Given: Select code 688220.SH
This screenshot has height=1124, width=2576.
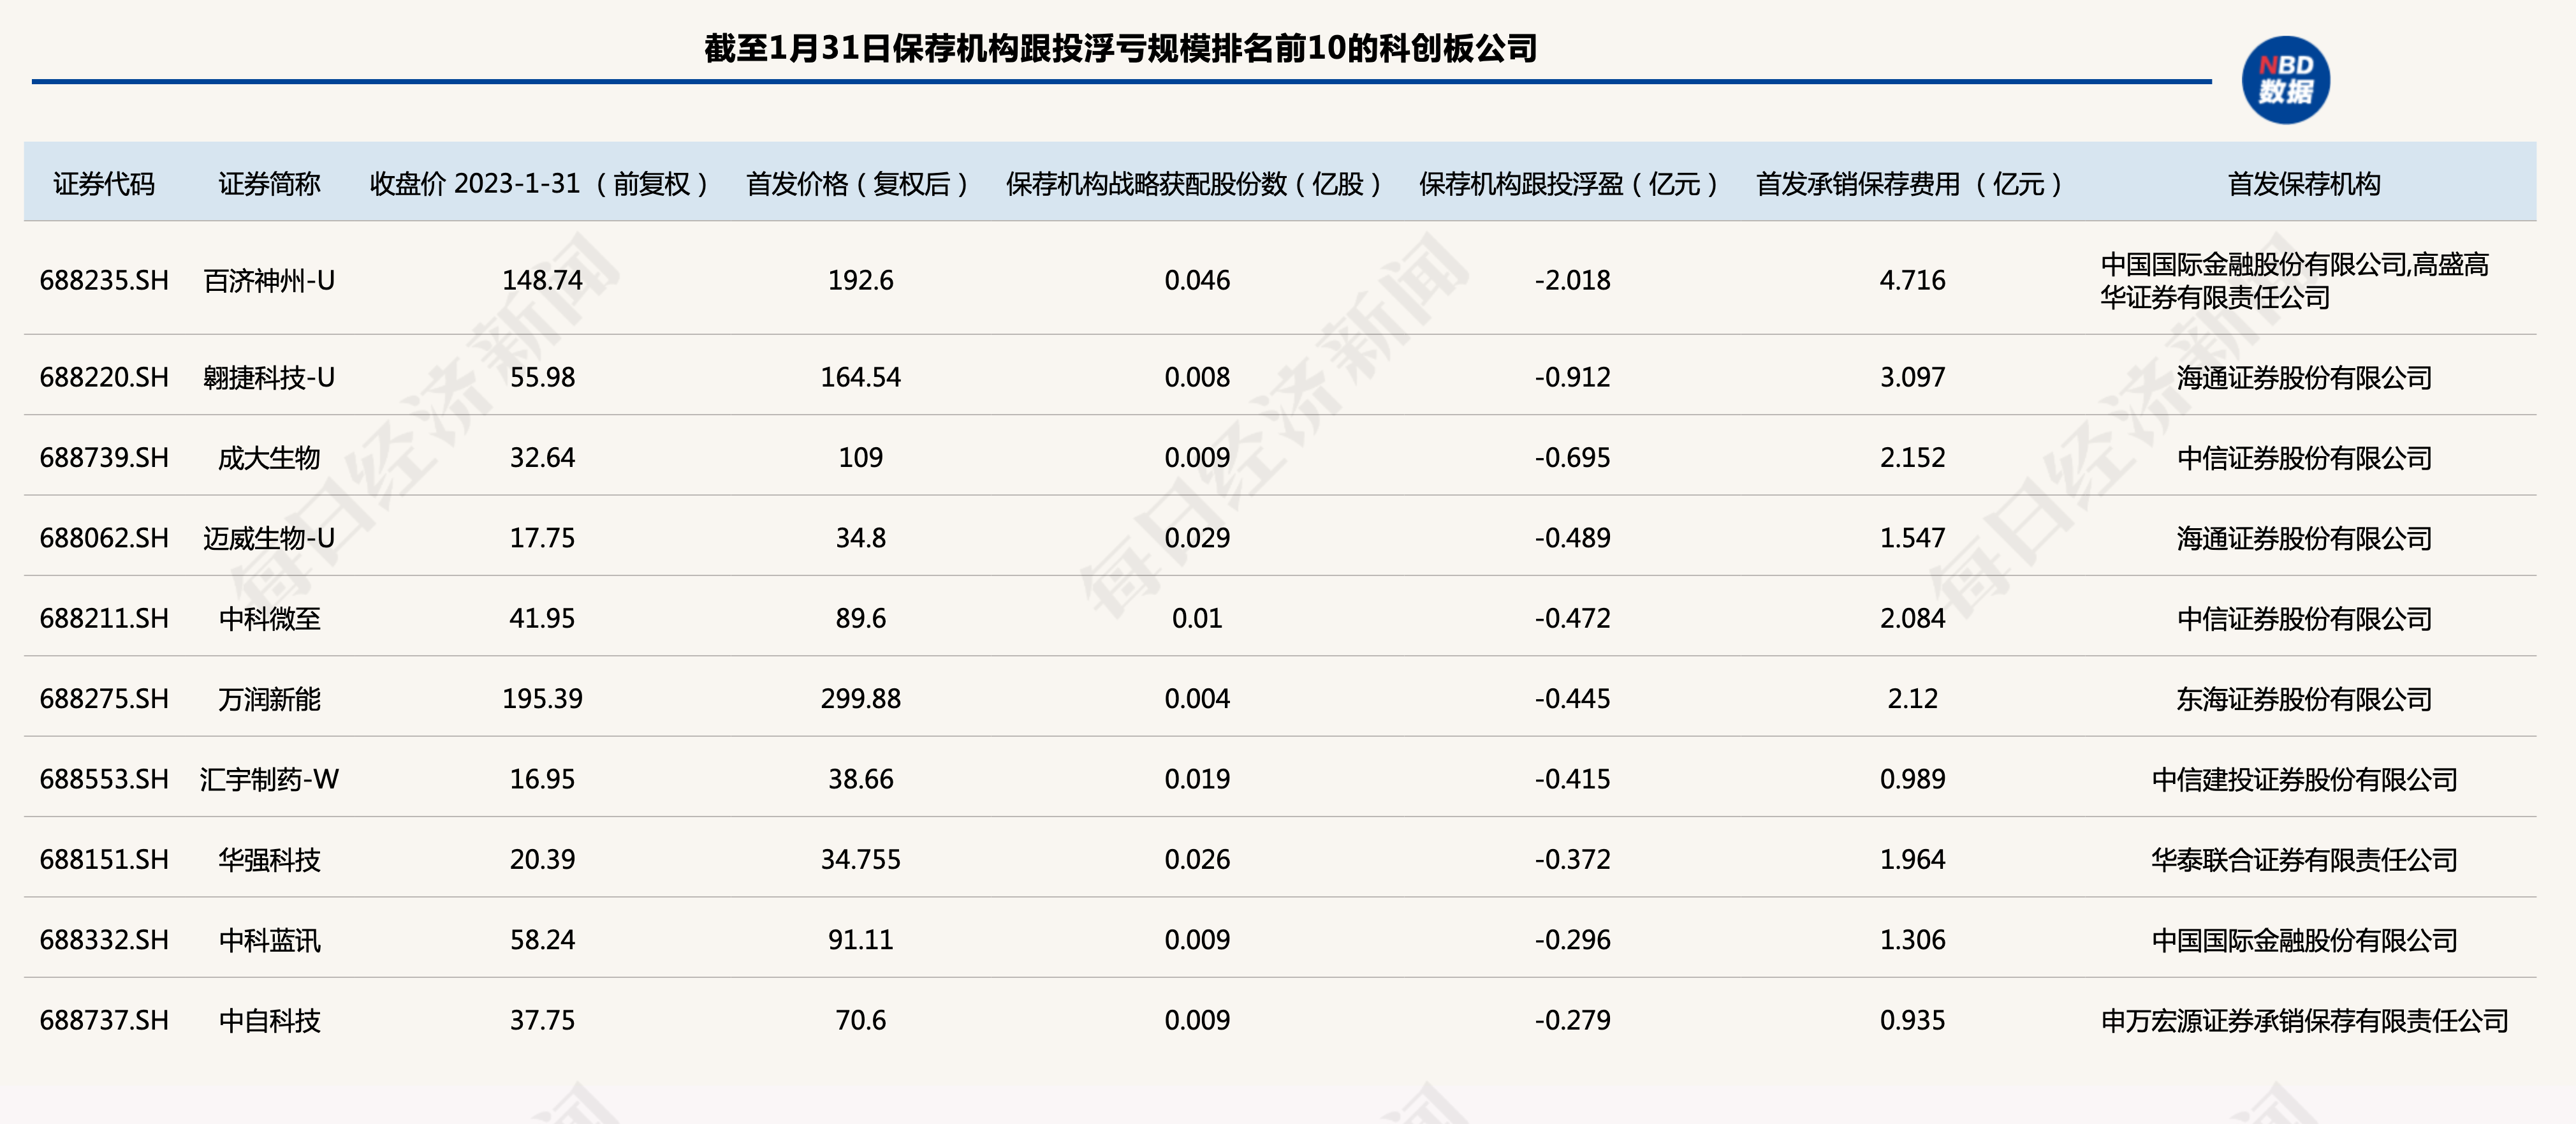Looking at the screenshot, I should pos(104,378).
